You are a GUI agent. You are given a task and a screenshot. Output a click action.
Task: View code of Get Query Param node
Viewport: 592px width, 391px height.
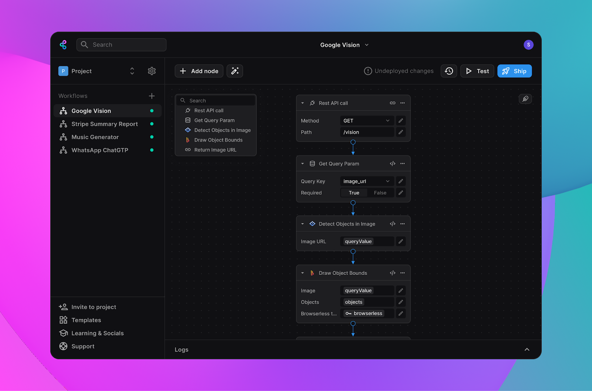[x=393, y=164]
